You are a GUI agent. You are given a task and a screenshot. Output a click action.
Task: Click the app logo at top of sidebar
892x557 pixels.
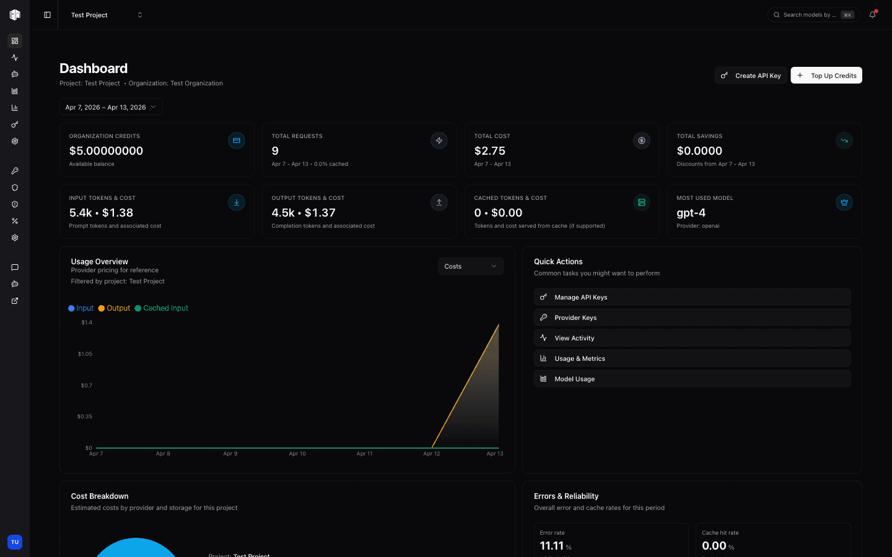(x=15, y=15)
